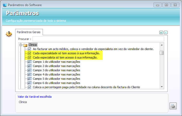Viewport: 182px width, 116px height.
Task: Select 'Campo 3 do utilizador nas marcações'
Action: (56, 70)
